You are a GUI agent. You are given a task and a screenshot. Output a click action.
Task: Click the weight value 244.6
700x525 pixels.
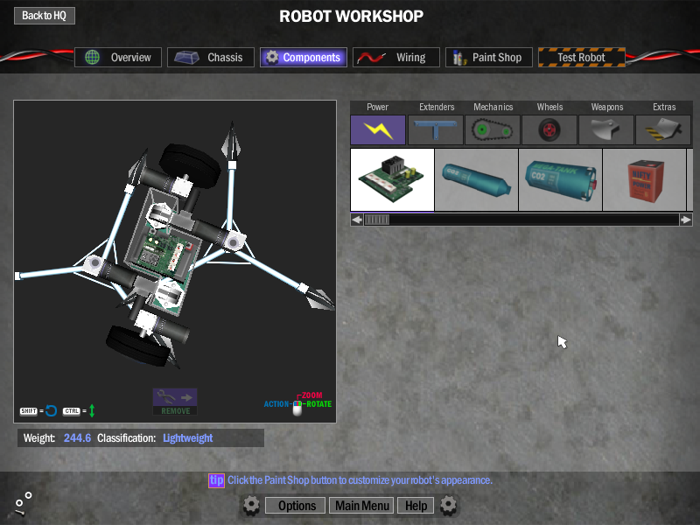pos(77,438)
